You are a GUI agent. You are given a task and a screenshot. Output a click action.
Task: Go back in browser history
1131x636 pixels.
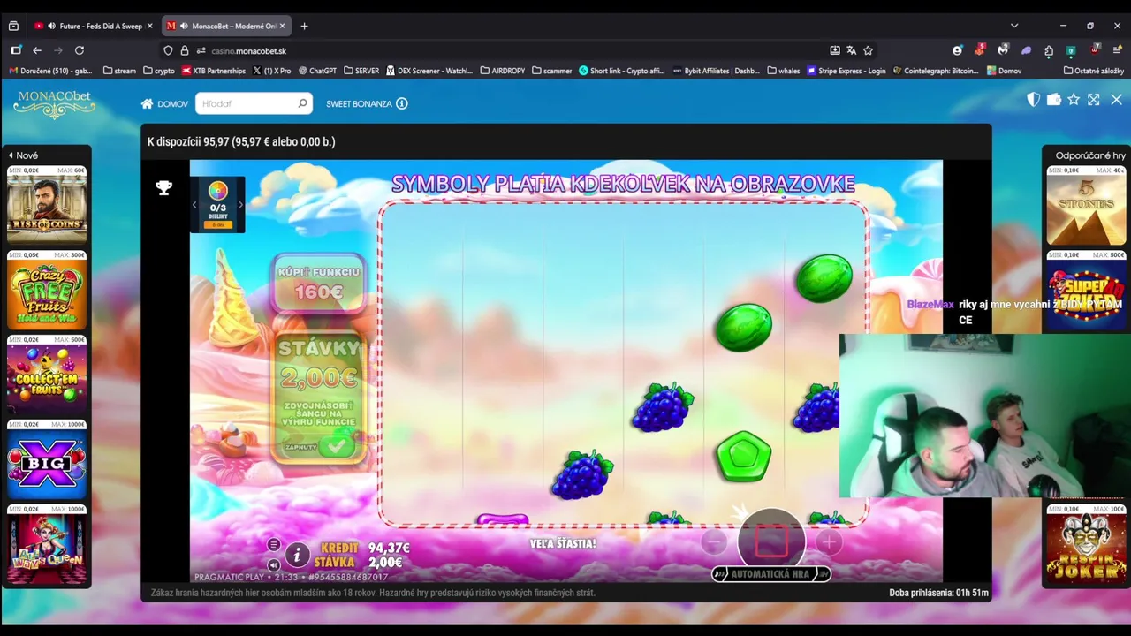coord(37,50)
